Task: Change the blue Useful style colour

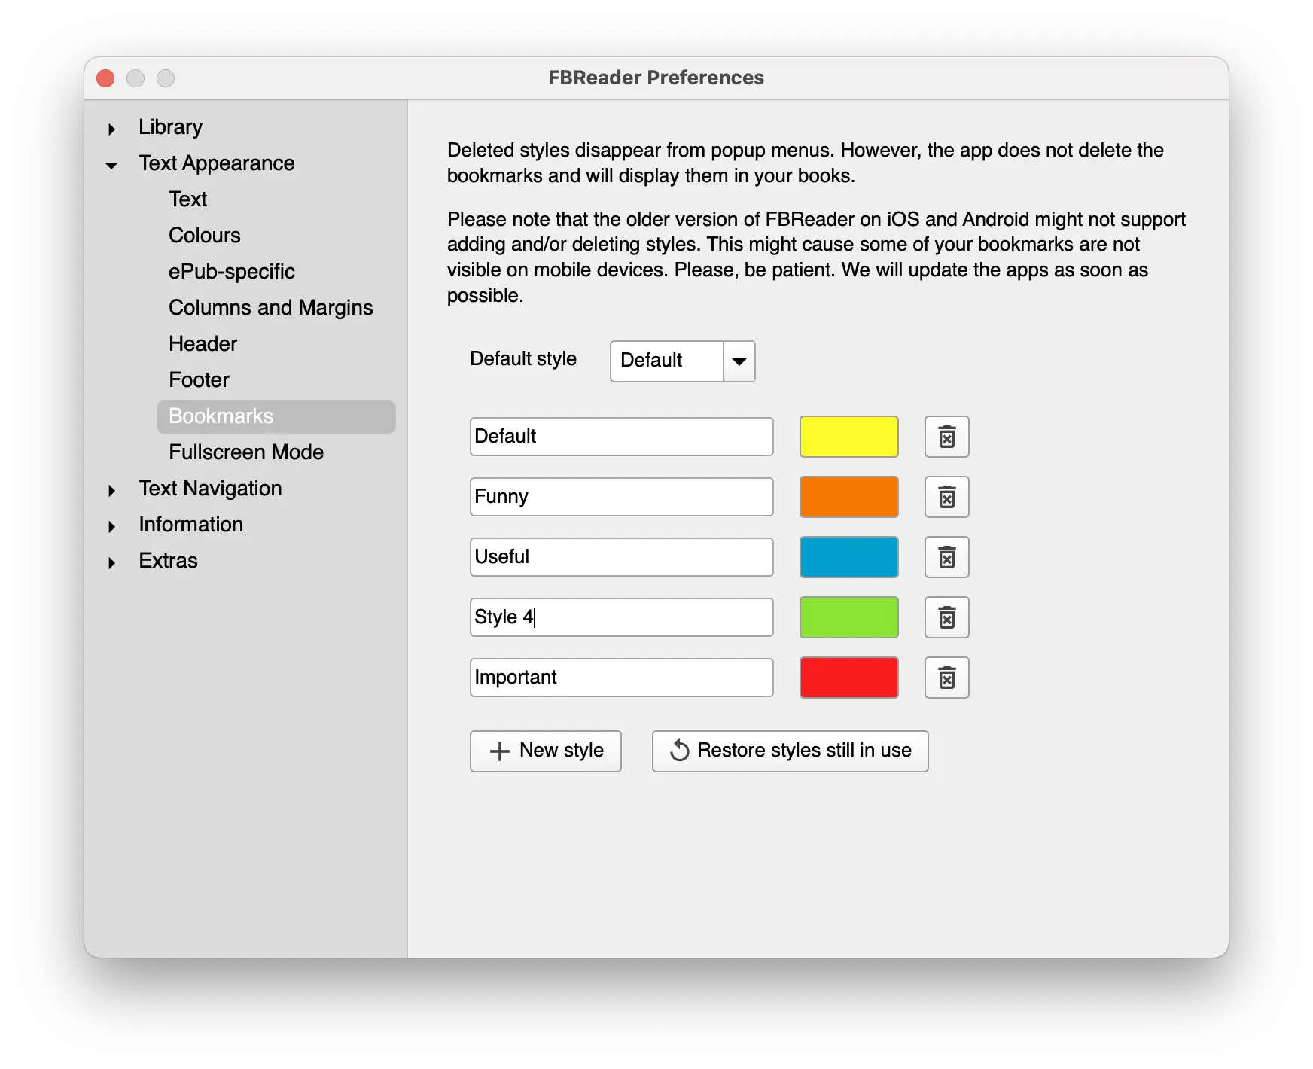Action: pos(848,557)
